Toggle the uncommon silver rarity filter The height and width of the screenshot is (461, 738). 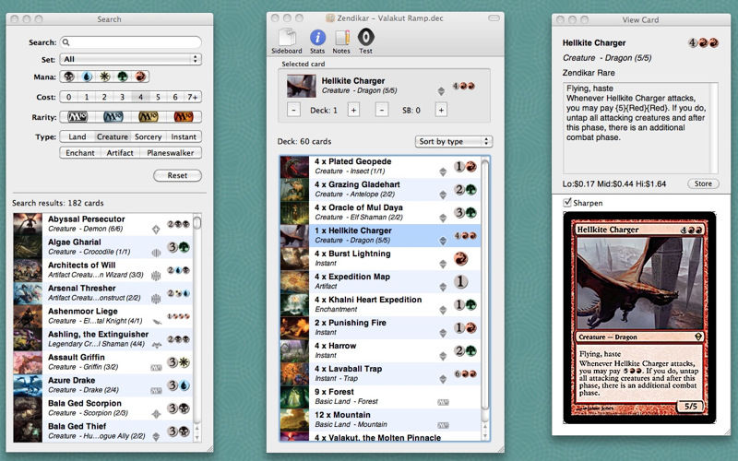[x=113, y=117]
